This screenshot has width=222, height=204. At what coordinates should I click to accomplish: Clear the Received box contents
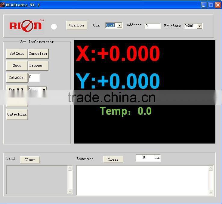coord(113,159)
